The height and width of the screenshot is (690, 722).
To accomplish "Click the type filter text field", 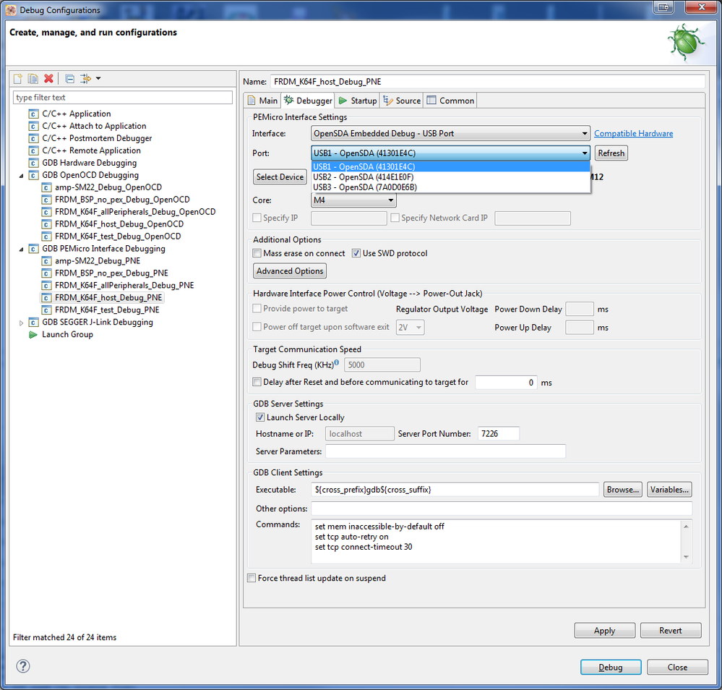I will (122, 98).
